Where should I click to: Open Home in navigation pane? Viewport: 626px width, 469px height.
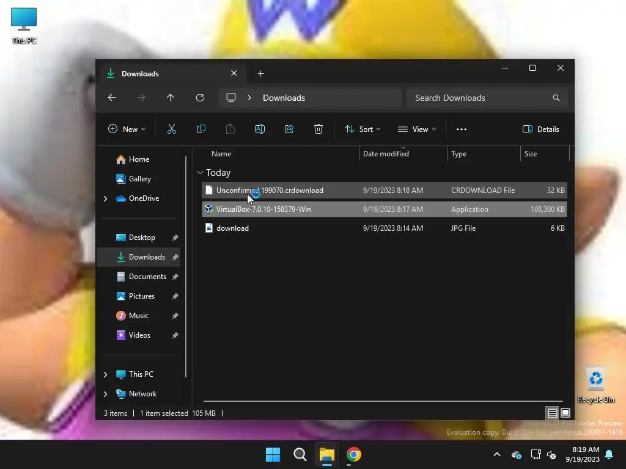(x=139, y=159)
